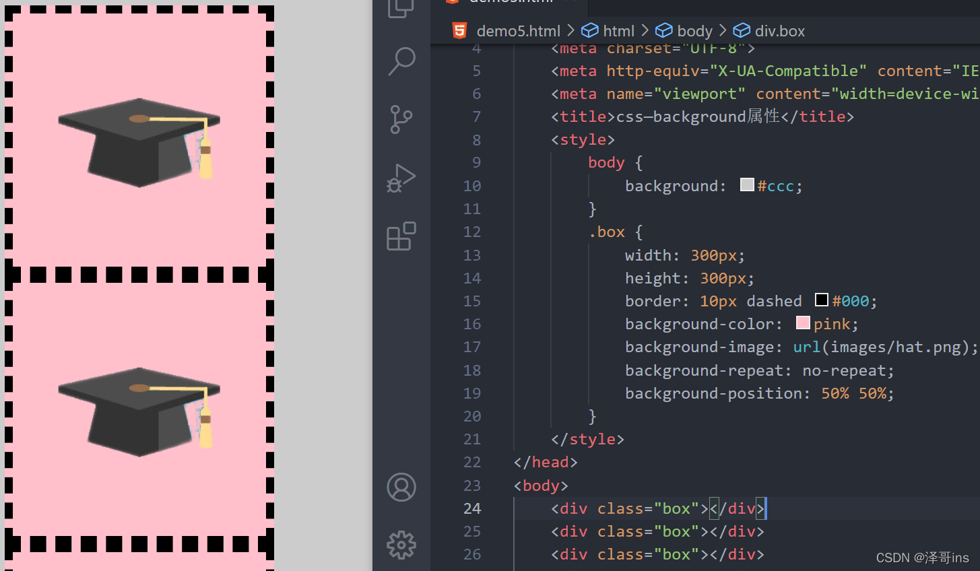Click the opening <style> tag on line 8
The image size is (980, 571).
[x=583, y=139]
